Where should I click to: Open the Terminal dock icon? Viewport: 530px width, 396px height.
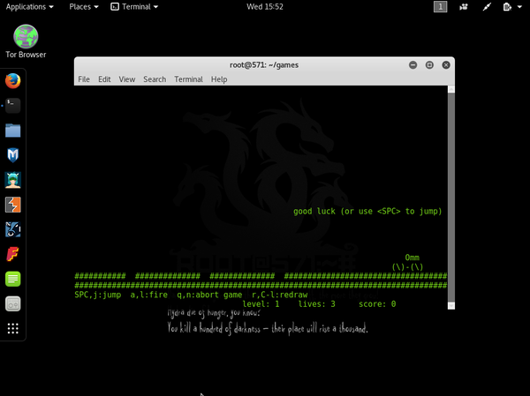click(13, 106)
